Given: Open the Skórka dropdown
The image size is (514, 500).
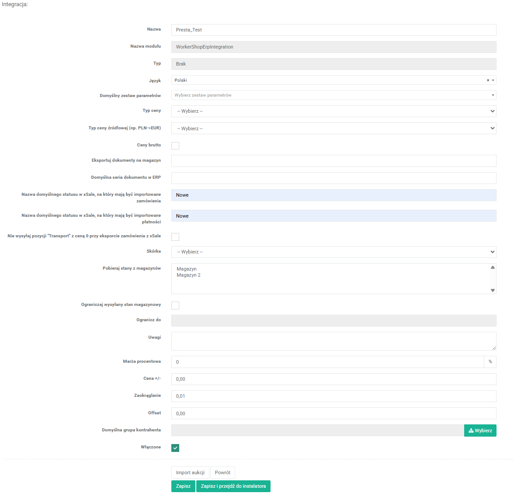Looking at the screenshot, I should coord(333,252).
